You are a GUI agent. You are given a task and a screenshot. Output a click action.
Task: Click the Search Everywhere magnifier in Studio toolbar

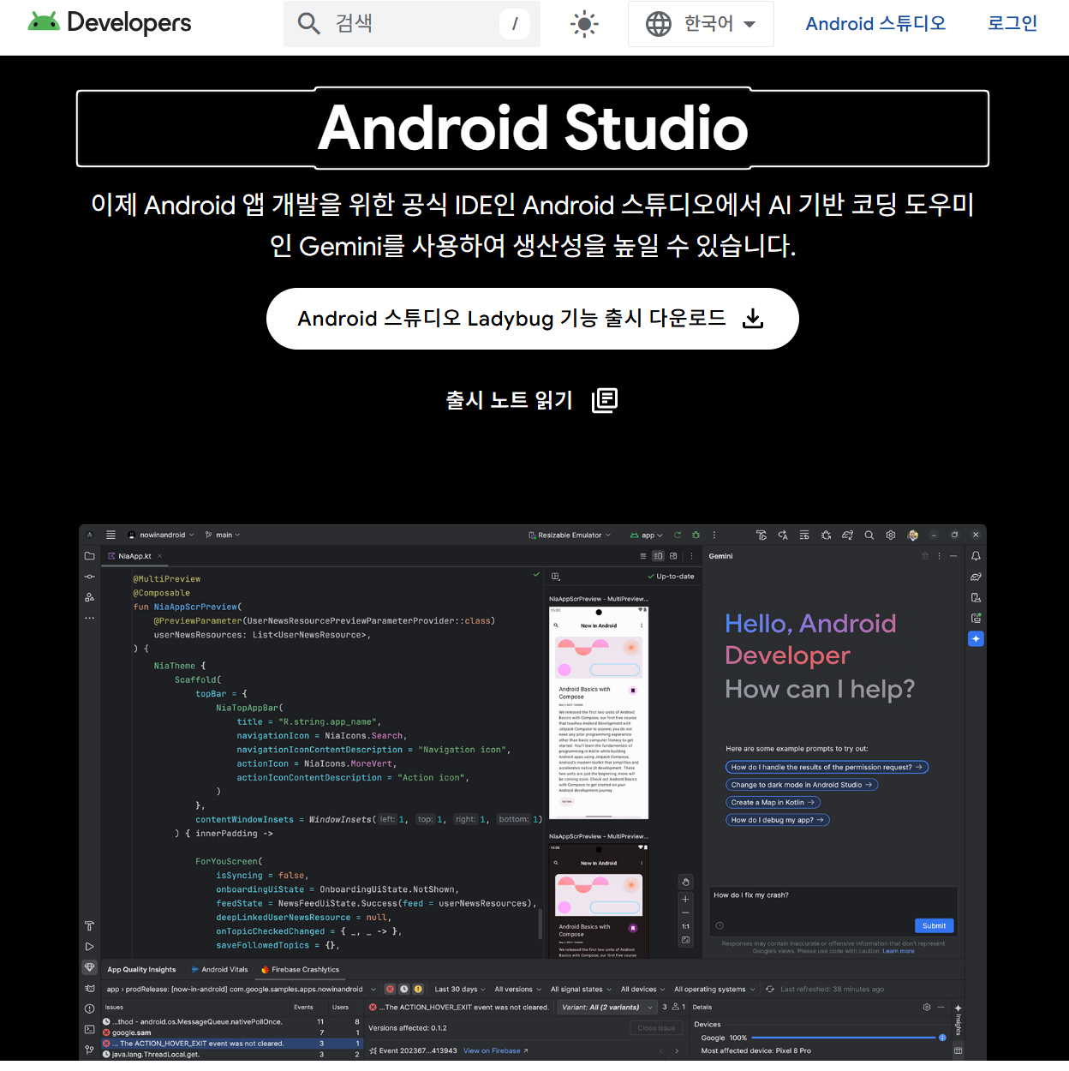[869, 535]
